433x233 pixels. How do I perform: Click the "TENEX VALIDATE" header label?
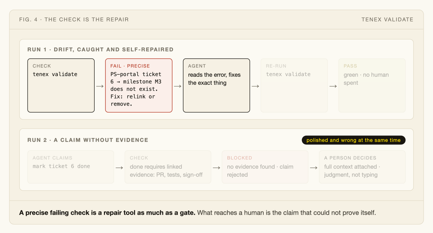387,20
